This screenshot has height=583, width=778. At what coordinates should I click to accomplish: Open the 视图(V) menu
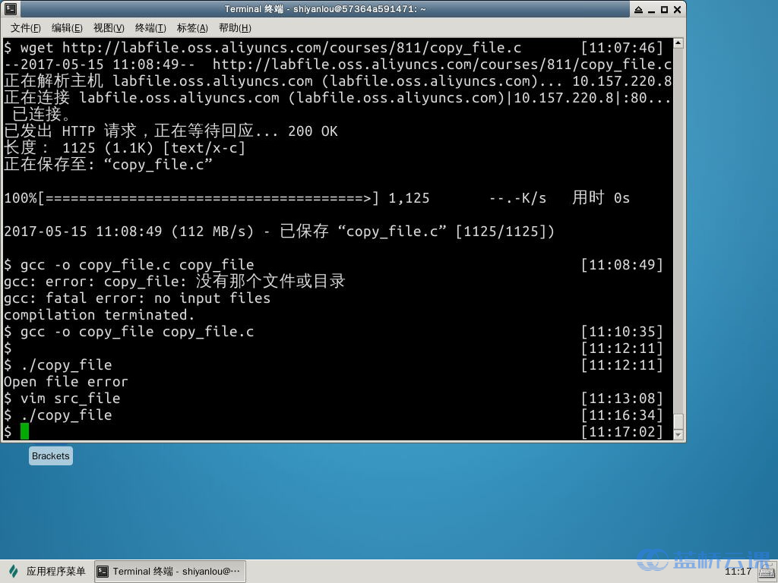point(109,28)
